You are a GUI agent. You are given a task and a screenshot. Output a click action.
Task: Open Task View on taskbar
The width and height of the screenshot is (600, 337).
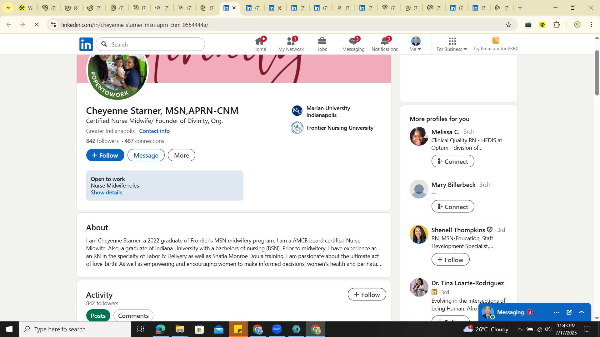(141, 329)
